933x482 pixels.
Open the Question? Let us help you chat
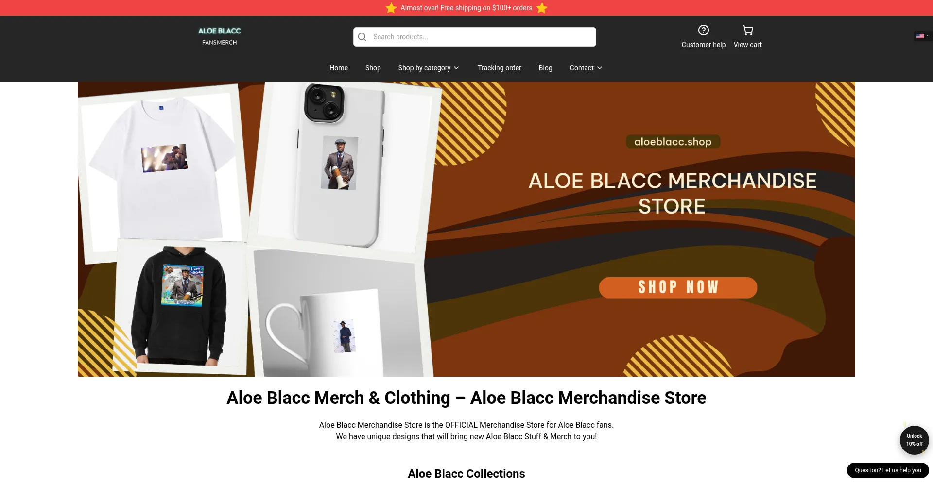point(888,470)
